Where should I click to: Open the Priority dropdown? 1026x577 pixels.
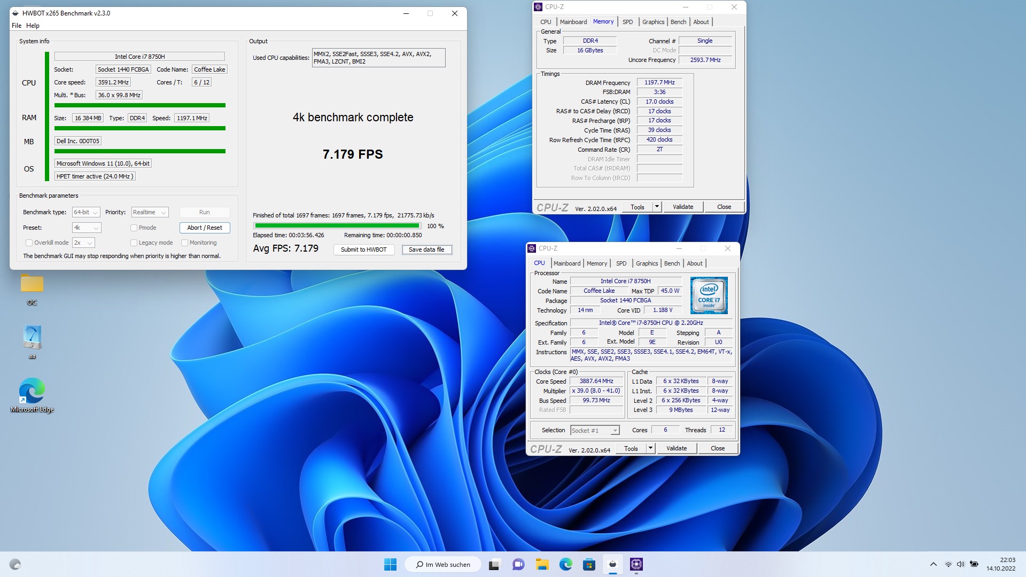pos(150,212)
